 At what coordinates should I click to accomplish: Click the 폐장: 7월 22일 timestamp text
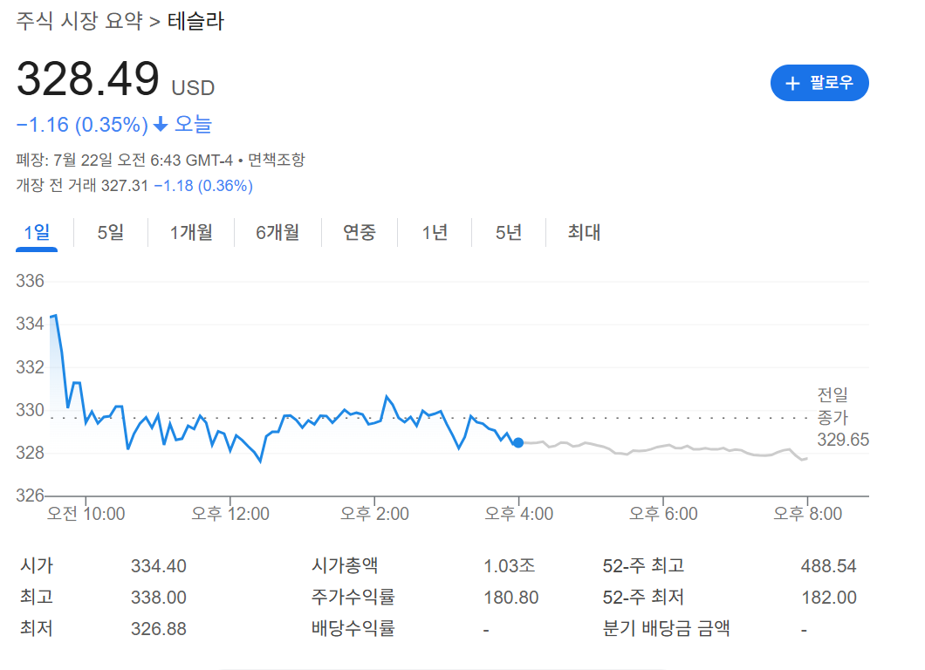coord(124,160)
